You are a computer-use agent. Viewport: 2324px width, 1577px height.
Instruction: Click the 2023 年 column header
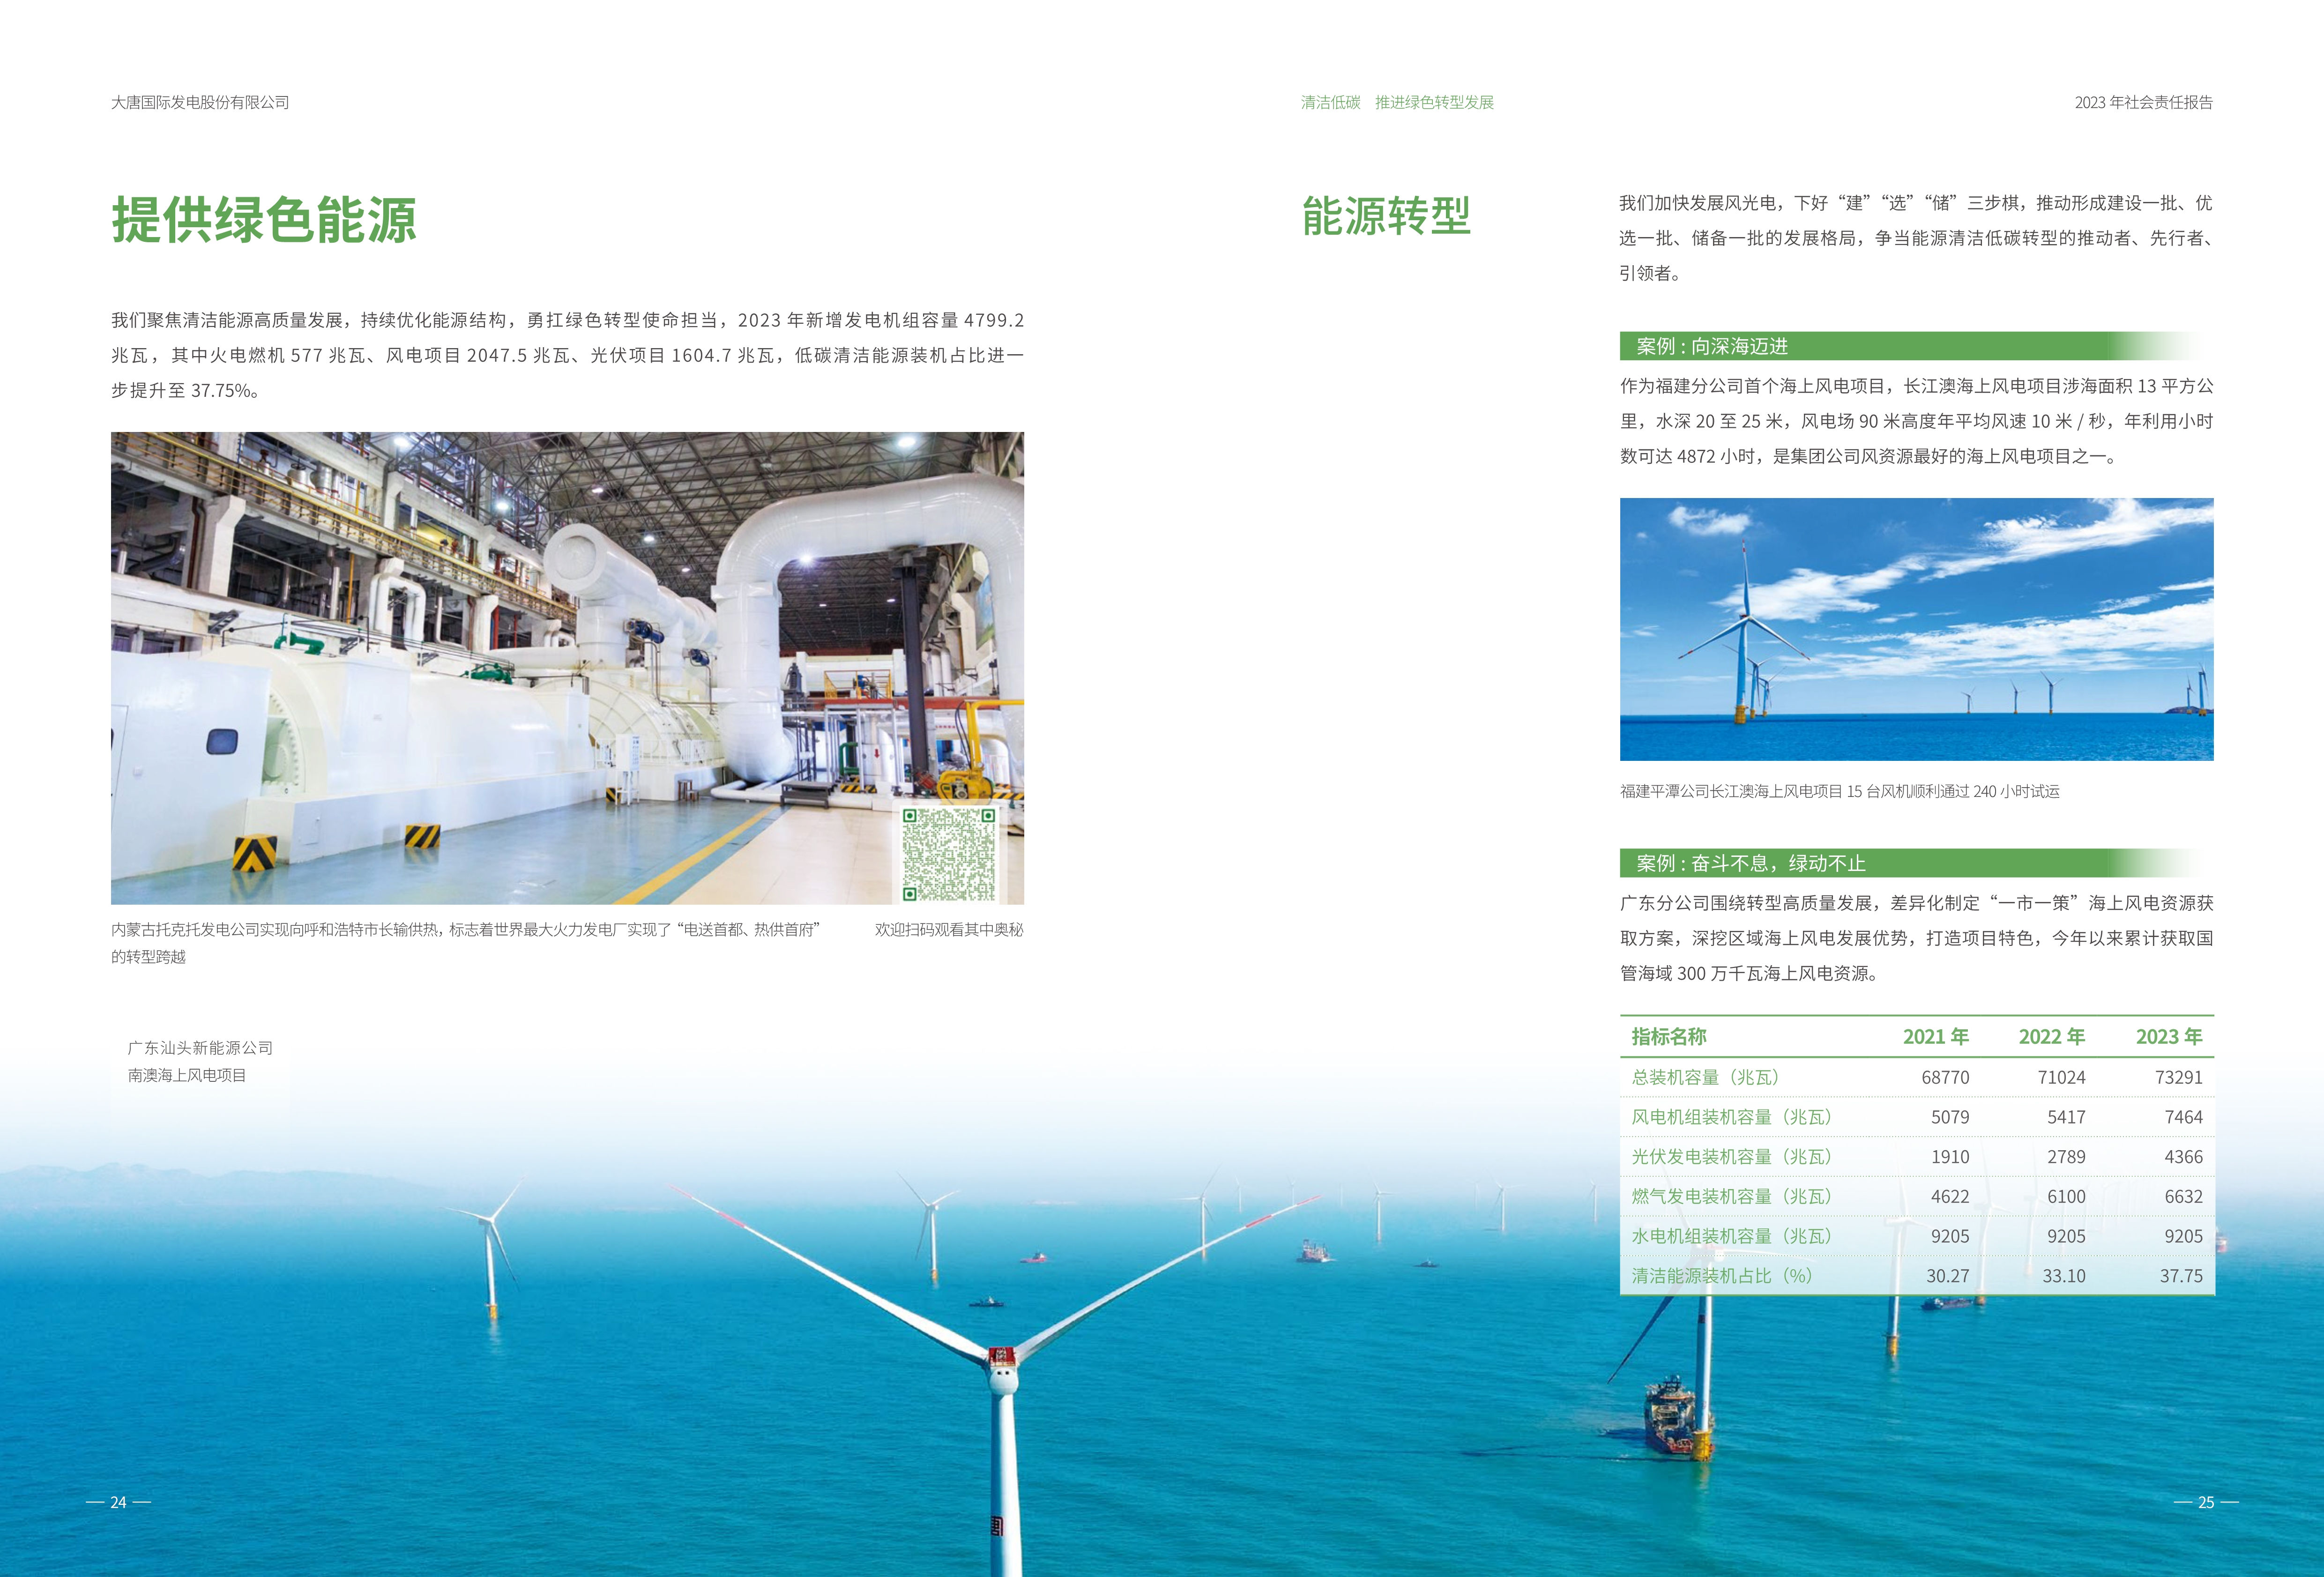point(2168,1037)
